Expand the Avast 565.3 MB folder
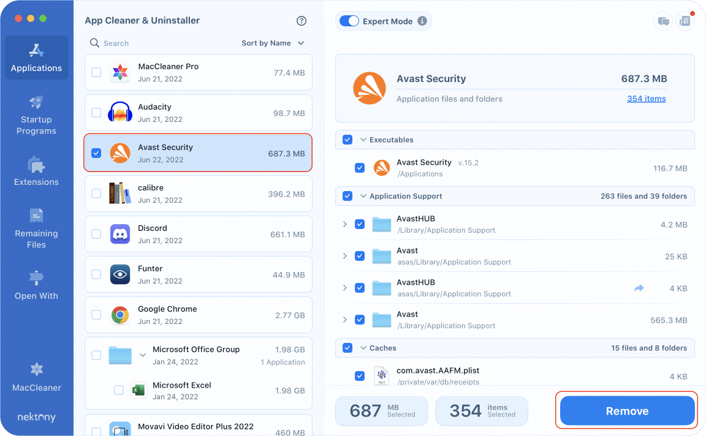Screen dimensions: 706x436 pyautogui.click(x=345, y=320)
